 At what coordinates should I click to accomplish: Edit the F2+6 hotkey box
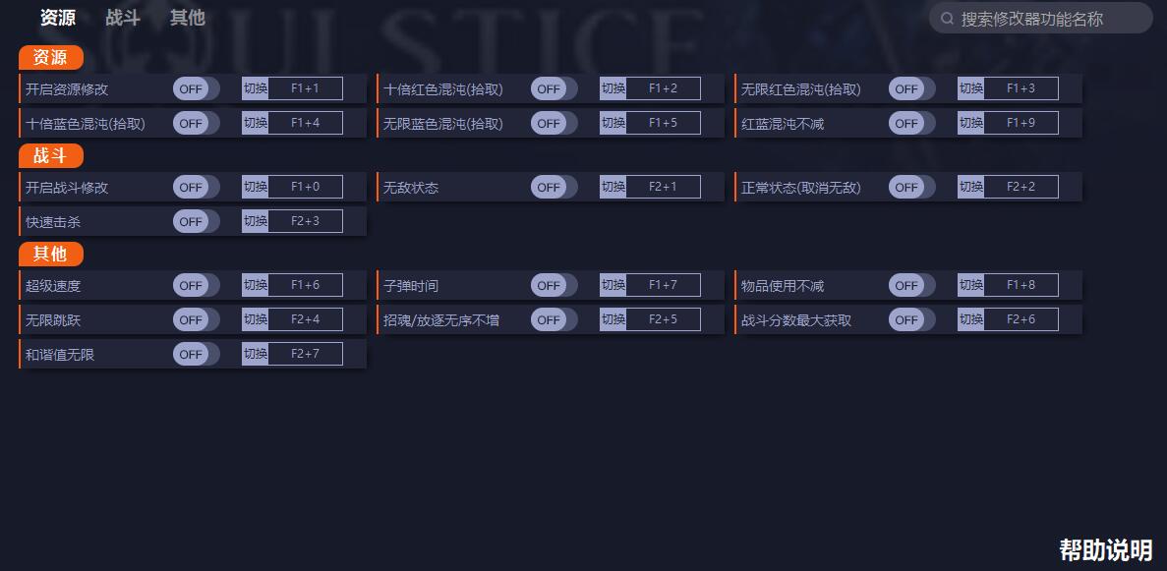pos(1021,319)
